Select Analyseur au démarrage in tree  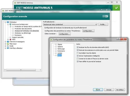click(23, 33)
